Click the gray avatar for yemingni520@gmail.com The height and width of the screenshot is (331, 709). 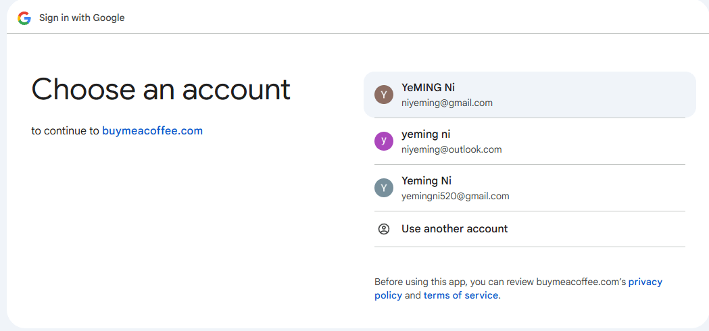coord(383,188)
